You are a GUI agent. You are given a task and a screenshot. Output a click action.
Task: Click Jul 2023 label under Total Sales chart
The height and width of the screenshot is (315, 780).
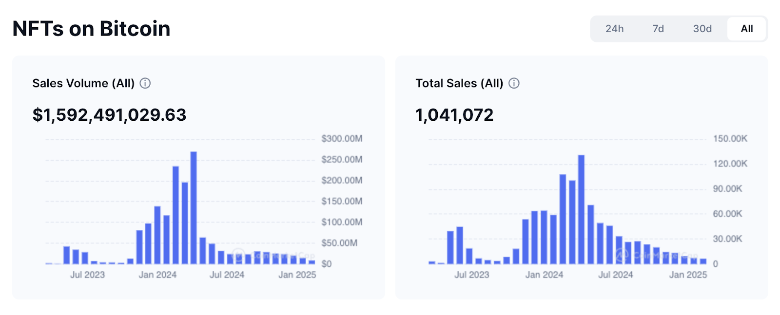[x=472, y=275]
